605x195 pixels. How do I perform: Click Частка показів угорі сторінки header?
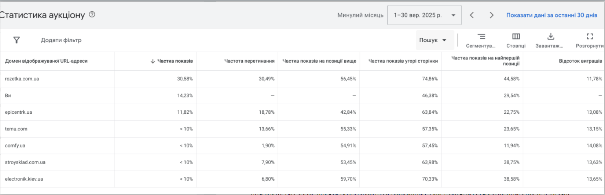403,61
